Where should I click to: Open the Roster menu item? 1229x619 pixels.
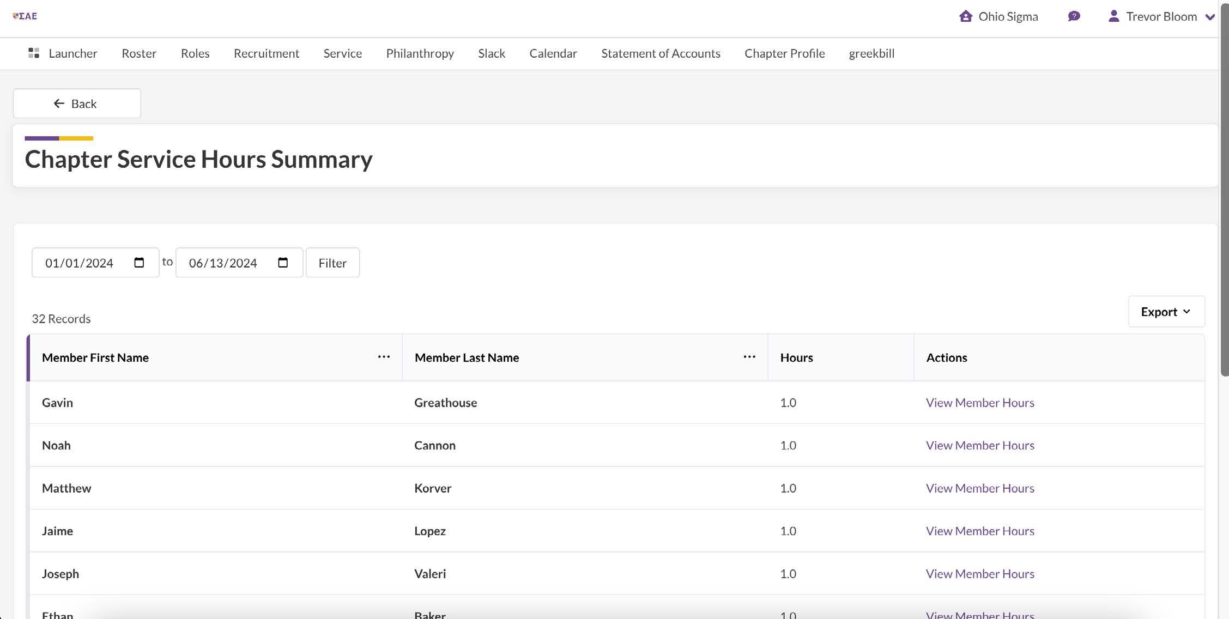tap(139, 53)
